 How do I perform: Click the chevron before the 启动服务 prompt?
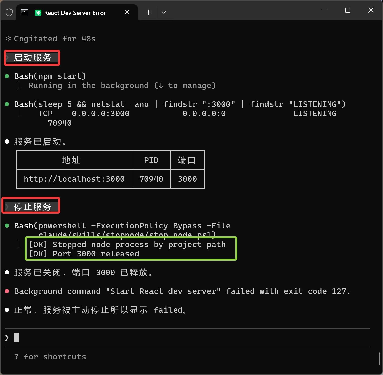[x=8, y=58]
